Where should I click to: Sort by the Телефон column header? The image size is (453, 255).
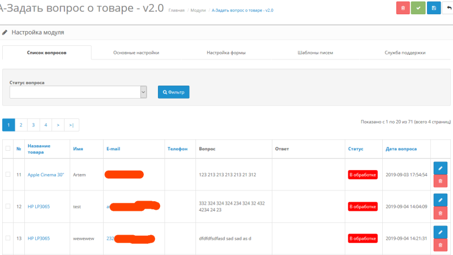click(177, 148)
